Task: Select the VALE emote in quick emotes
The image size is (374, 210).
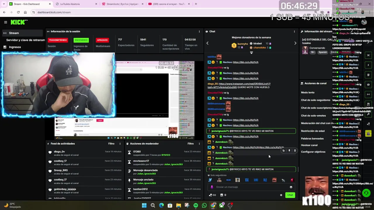Action: 265,180
